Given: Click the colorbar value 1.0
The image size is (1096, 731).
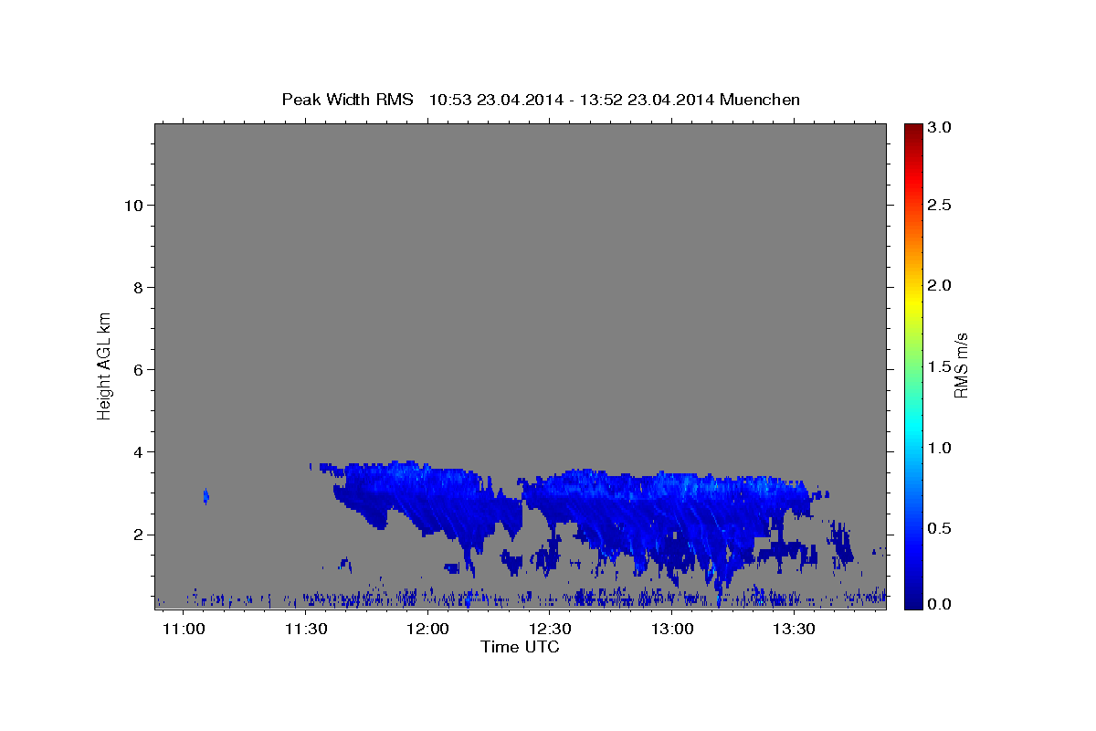Looking at the screenshot, I should pyautogui.click(x=939, y=449).
